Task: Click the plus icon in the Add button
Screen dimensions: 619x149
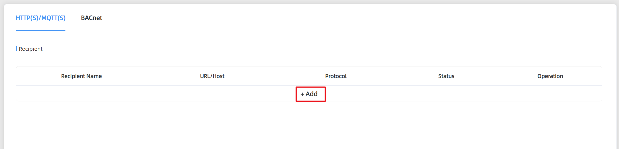Action: coord(302,94)
